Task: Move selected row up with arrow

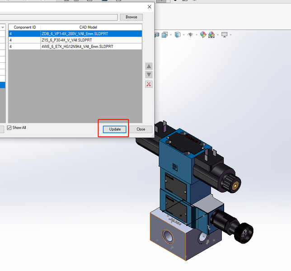Action: [149, 66]
